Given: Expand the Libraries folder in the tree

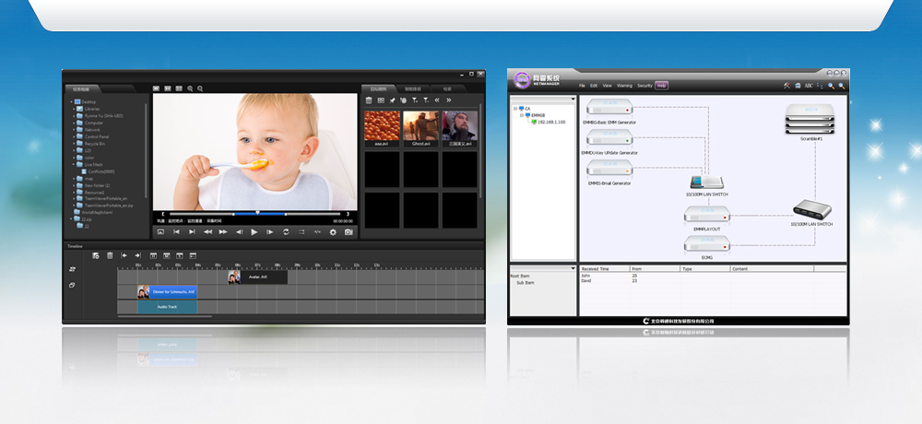Looking at the screenshot, I should pos(74,109).
